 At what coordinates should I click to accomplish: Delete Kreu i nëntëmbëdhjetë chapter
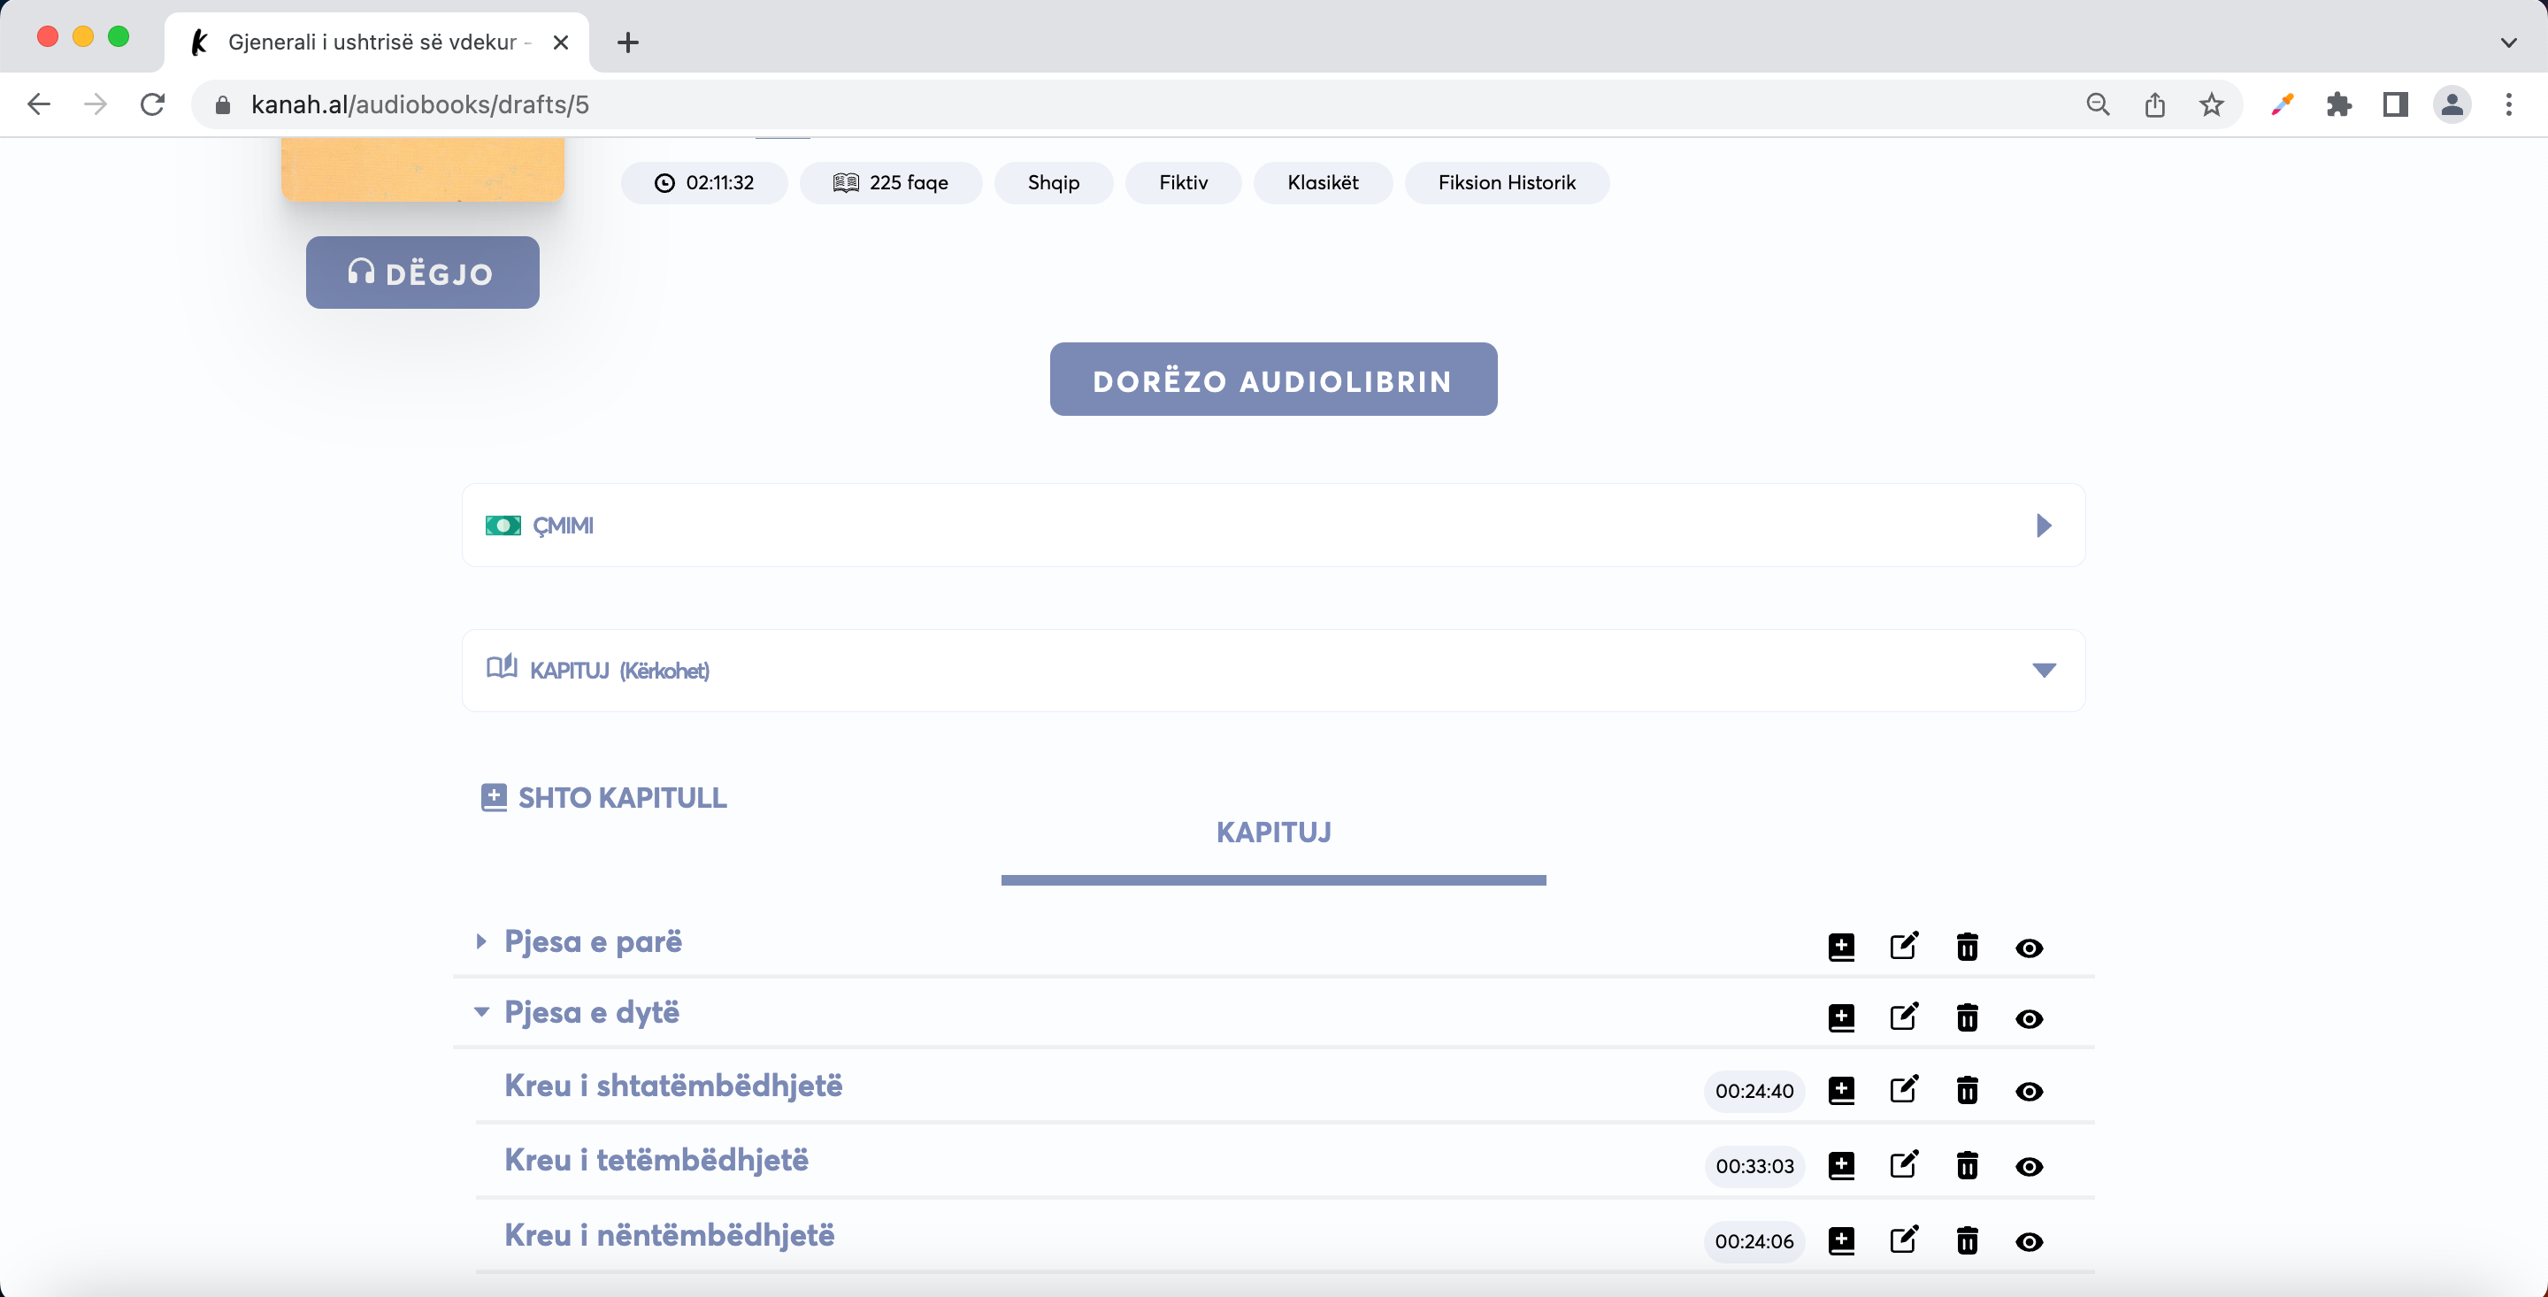[x=1967, y=1240]
